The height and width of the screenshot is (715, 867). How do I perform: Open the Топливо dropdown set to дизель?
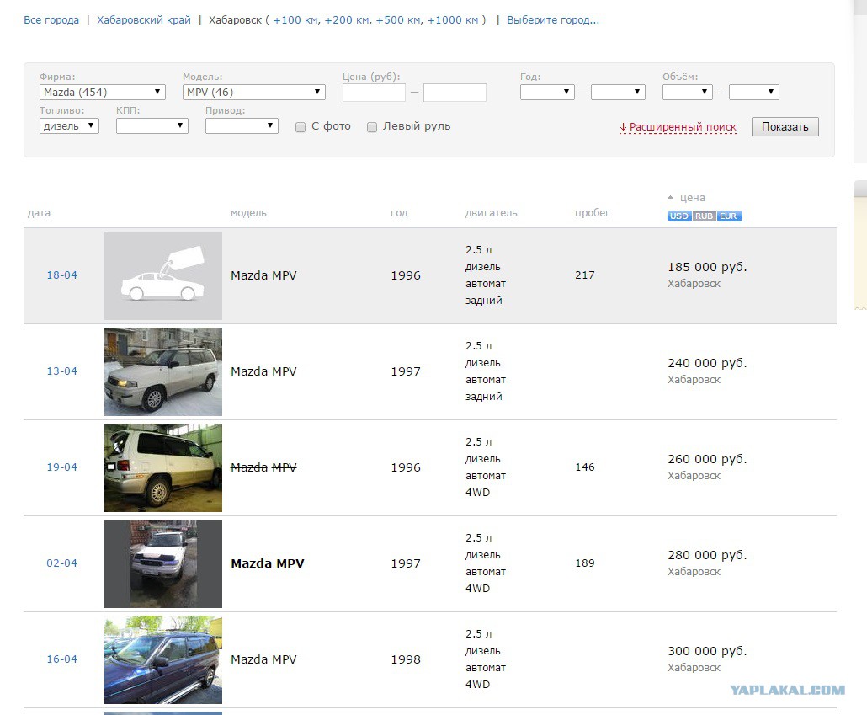69,126
